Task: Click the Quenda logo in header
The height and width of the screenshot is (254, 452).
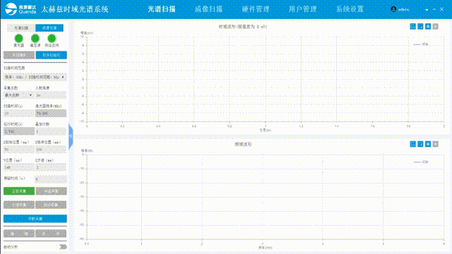Action: click(20, 9)
